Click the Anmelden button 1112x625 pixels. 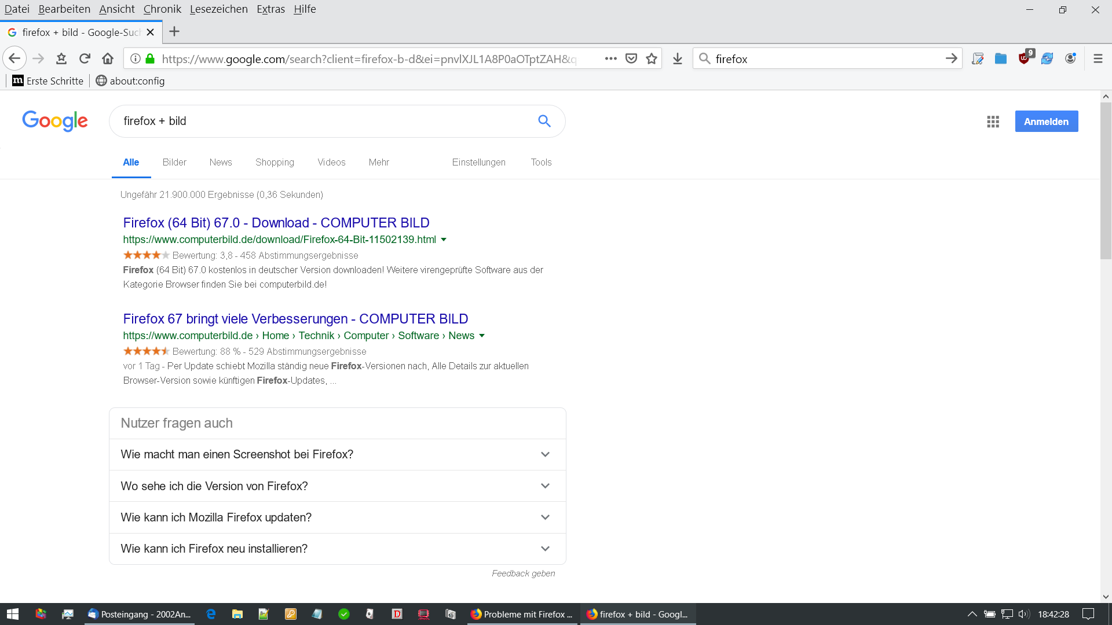1046,122
